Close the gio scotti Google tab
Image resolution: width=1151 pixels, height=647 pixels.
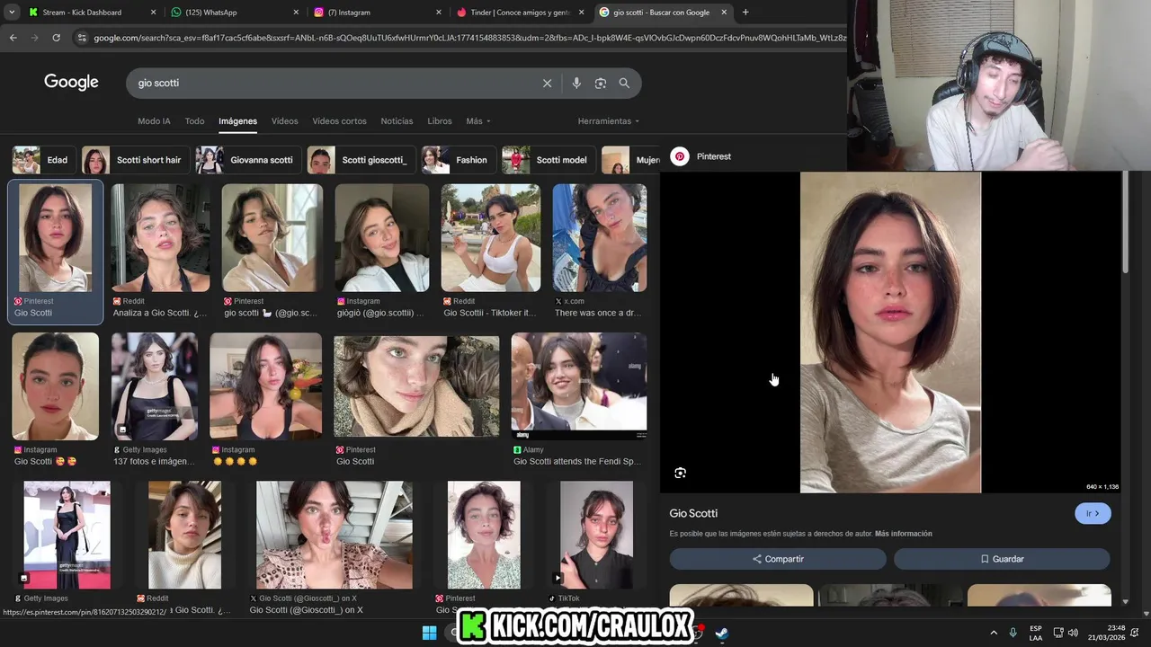tap(724, 13)
